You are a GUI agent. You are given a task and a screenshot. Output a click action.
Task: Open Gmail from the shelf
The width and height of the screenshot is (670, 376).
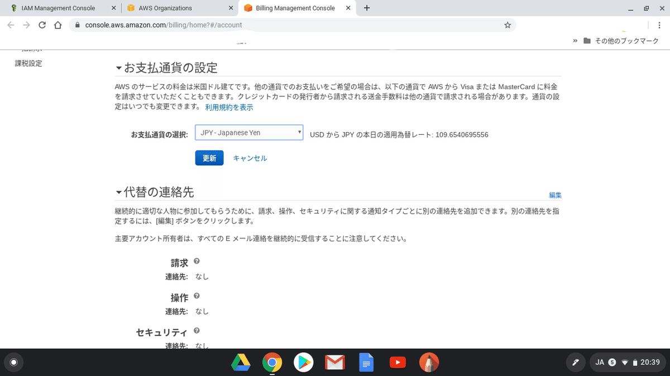coord(334,362)
